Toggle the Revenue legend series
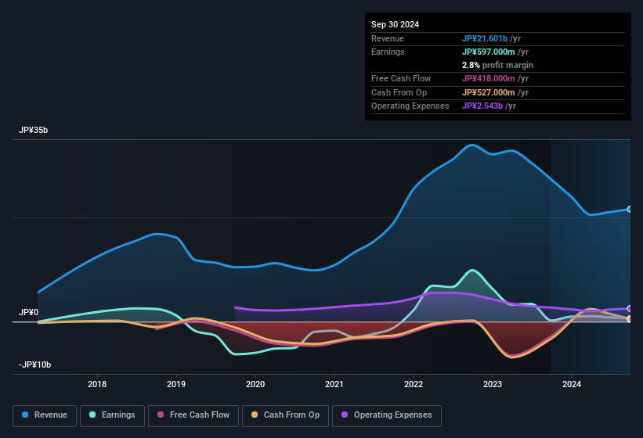This screenshot has width=643, height=438. [45, 415]
